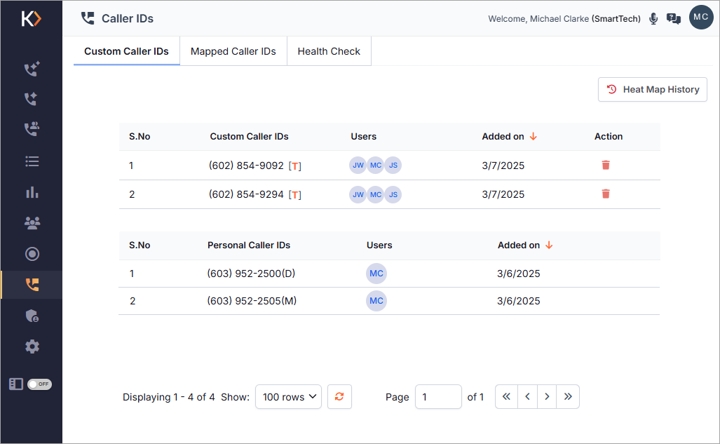Screen dimensions: 720x444
Task: Go to previous page
Action: [527, 397]
